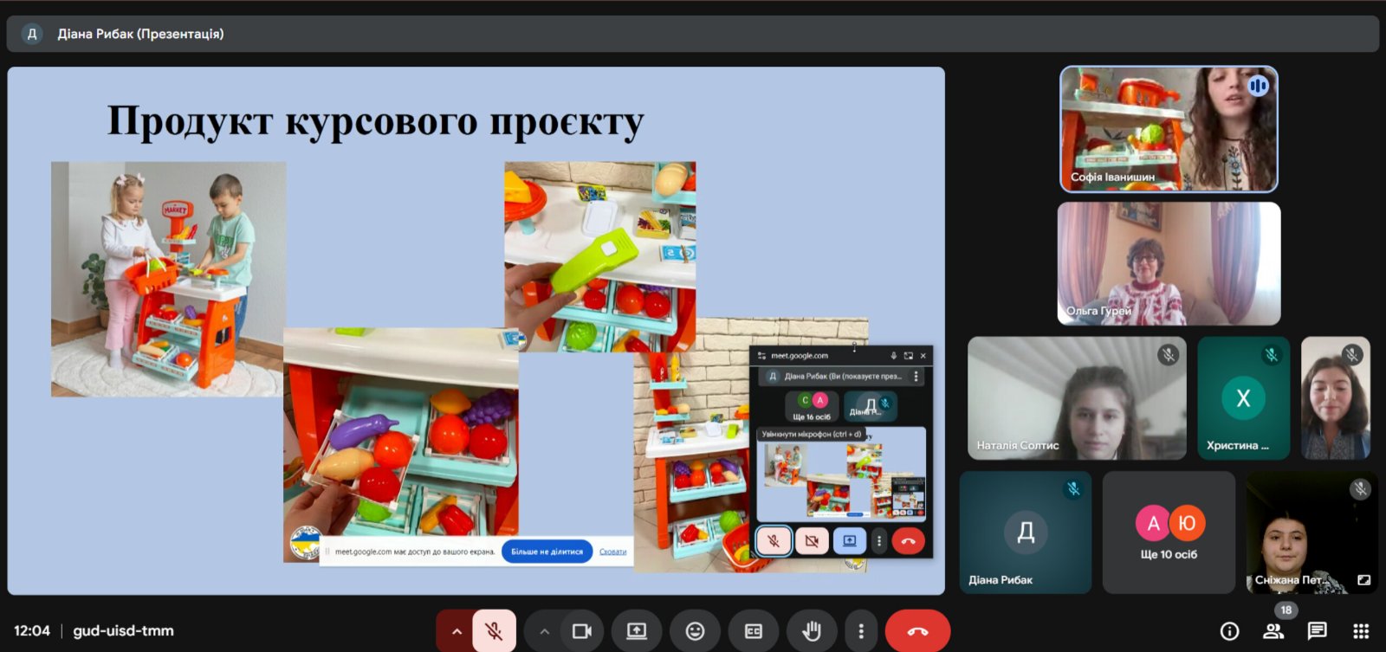Select Софія Іванишин video tile
Screen dimensions: 1386x652
(x=1169, y=129)
